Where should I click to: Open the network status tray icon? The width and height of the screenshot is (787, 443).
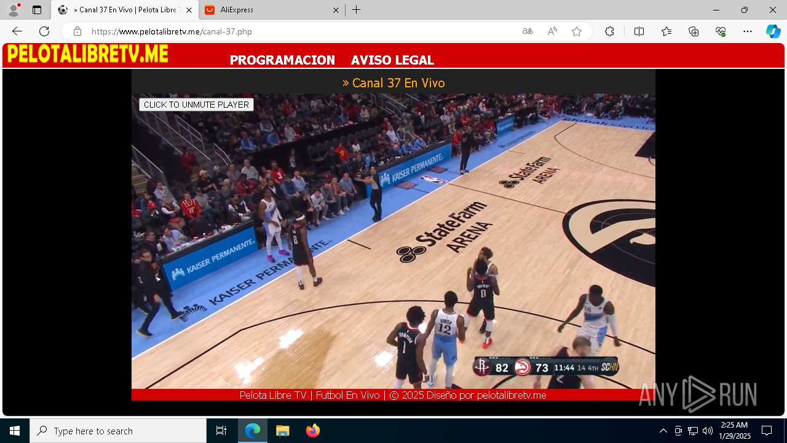(693, 431)
